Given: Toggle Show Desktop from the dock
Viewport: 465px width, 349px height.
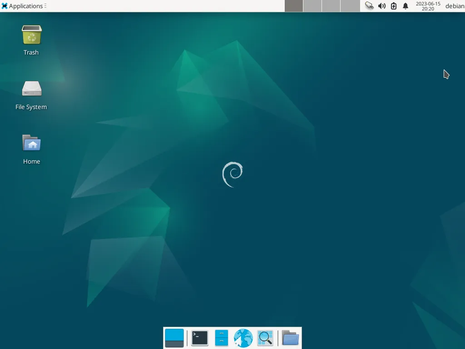Looking at the screenshot, I should (x=174, y=338).
